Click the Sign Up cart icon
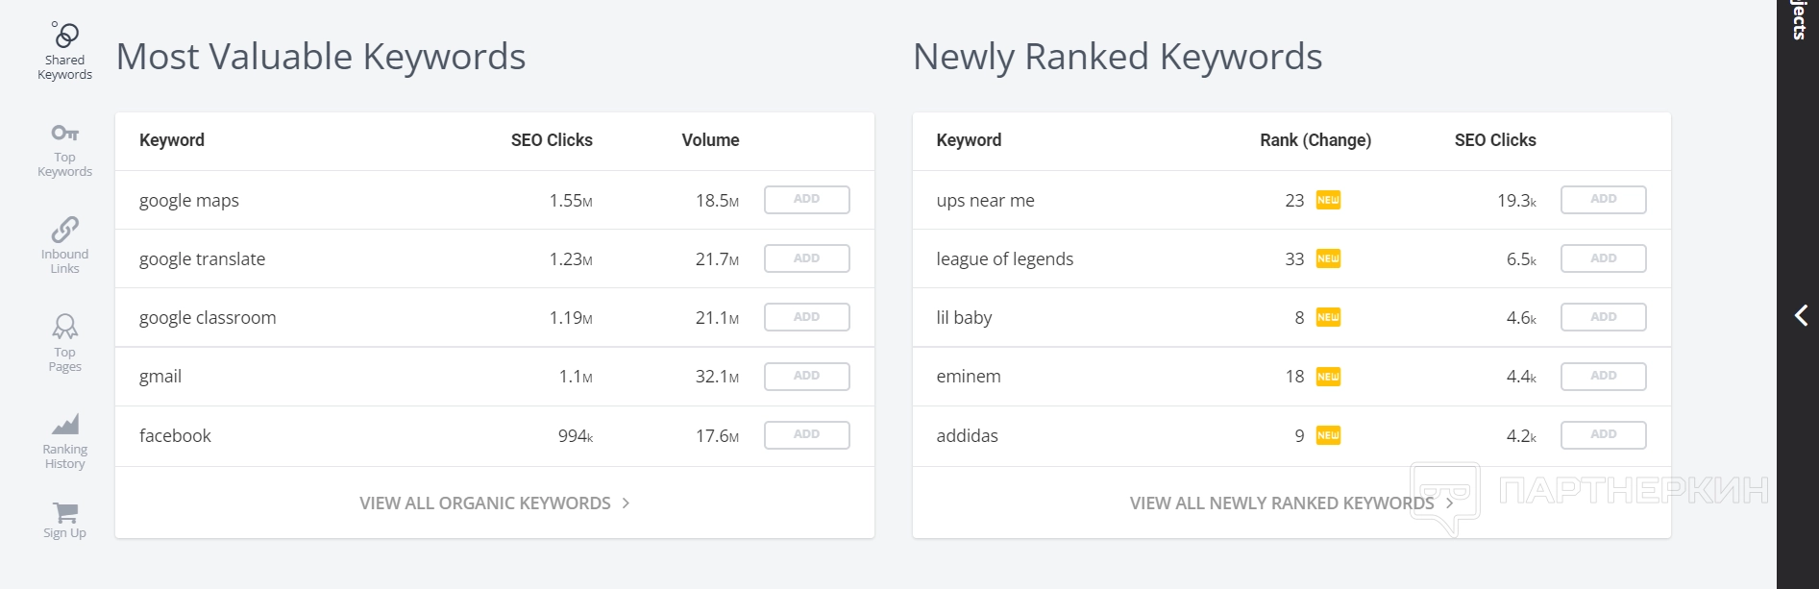Screen dimensions: 1819x589 [65, 512]
